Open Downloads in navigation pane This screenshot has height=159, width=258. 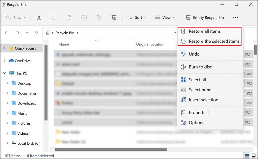coord(27,103)
